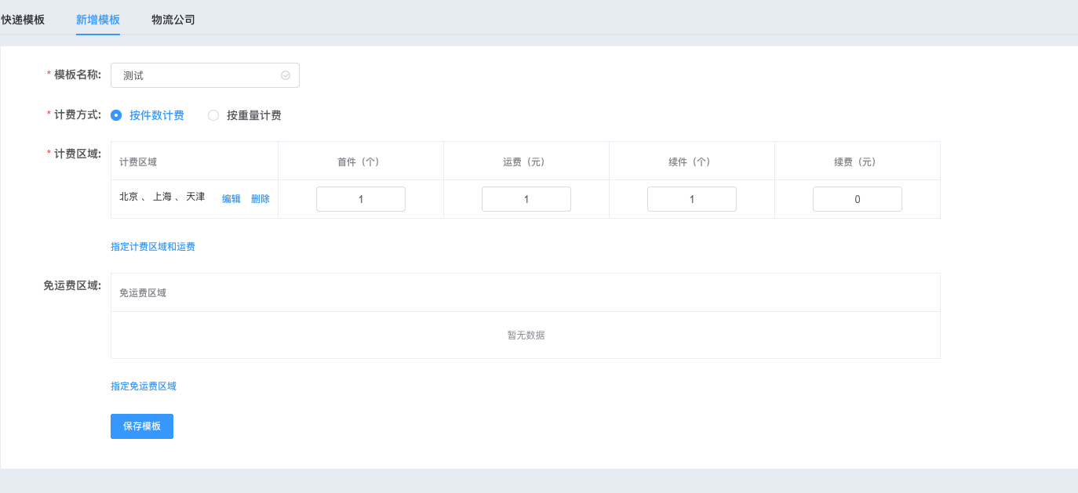Click the 首件（个） quantity input

click(361, 199)
